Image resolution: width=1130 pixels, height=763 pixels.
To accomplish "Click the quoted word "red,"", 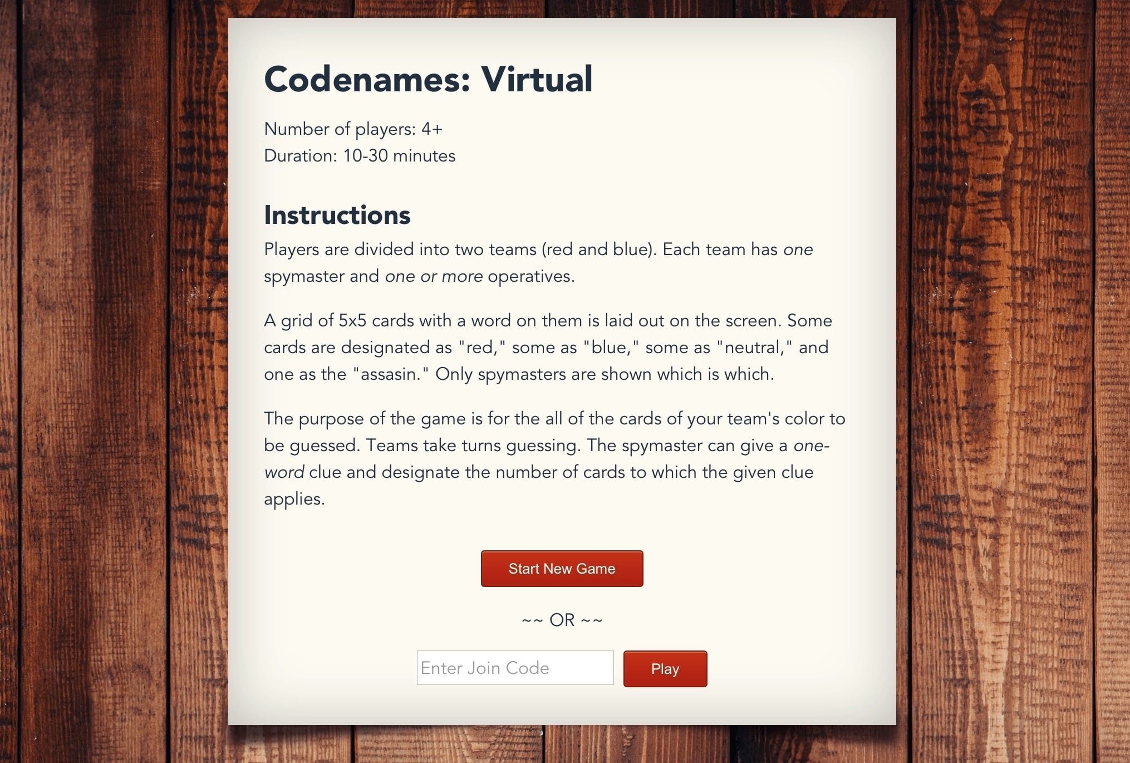I will point(482,348).
